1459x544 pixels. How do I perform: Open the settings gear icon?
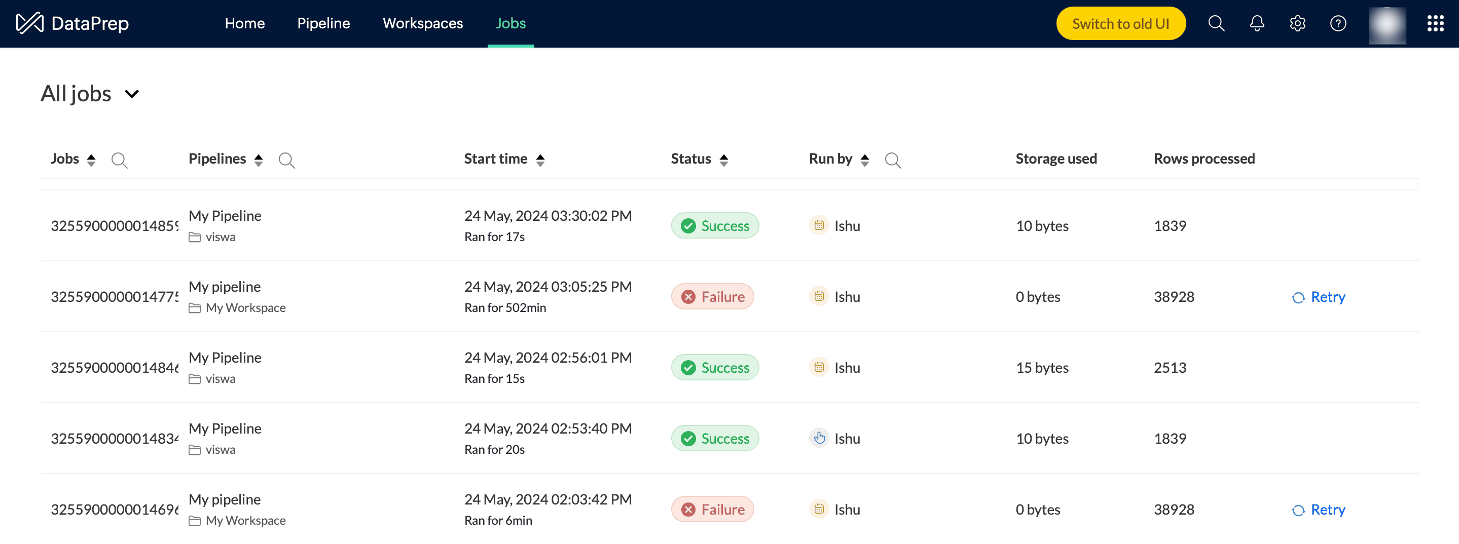(1298, 23)
